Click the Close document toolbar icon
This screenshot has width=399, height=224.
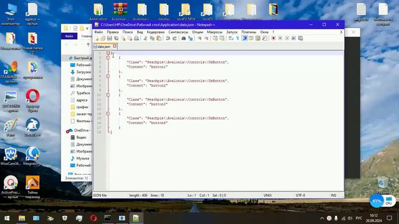point(123,39)
